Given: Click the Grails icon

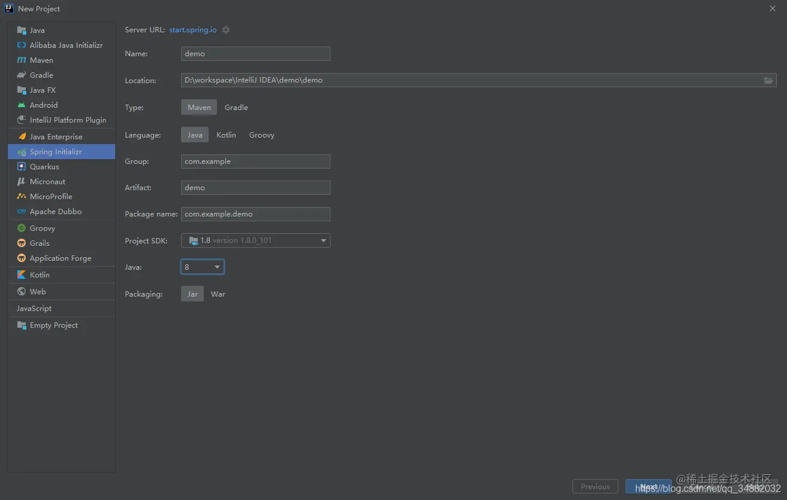Looking at the screenshot, I should click(x=22, y=243).
